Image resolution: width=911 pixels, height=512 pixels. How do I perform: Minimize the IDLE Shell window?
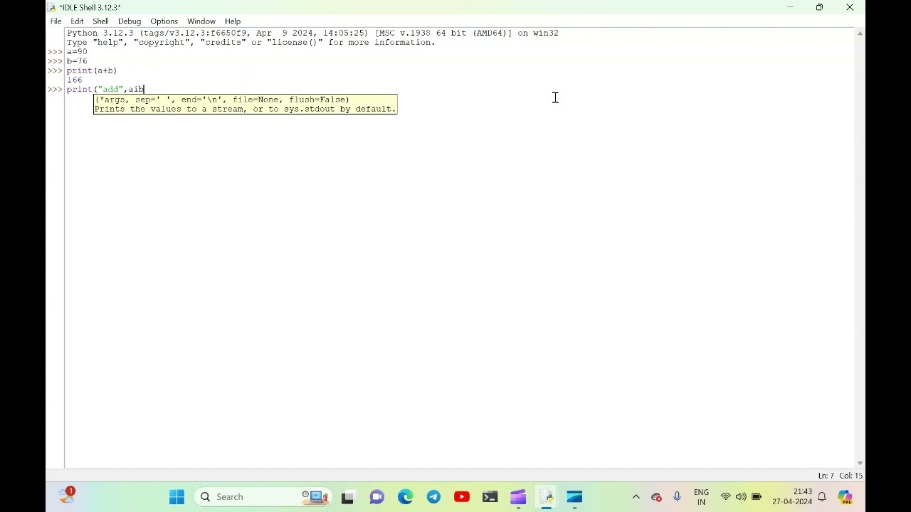(789, 7)
